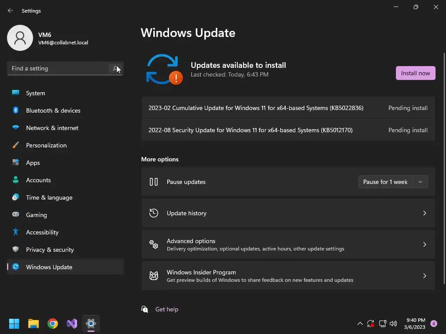Screen dimensions: 446x334
Task: Click the update restart tray icon
Action: [371, 324]
